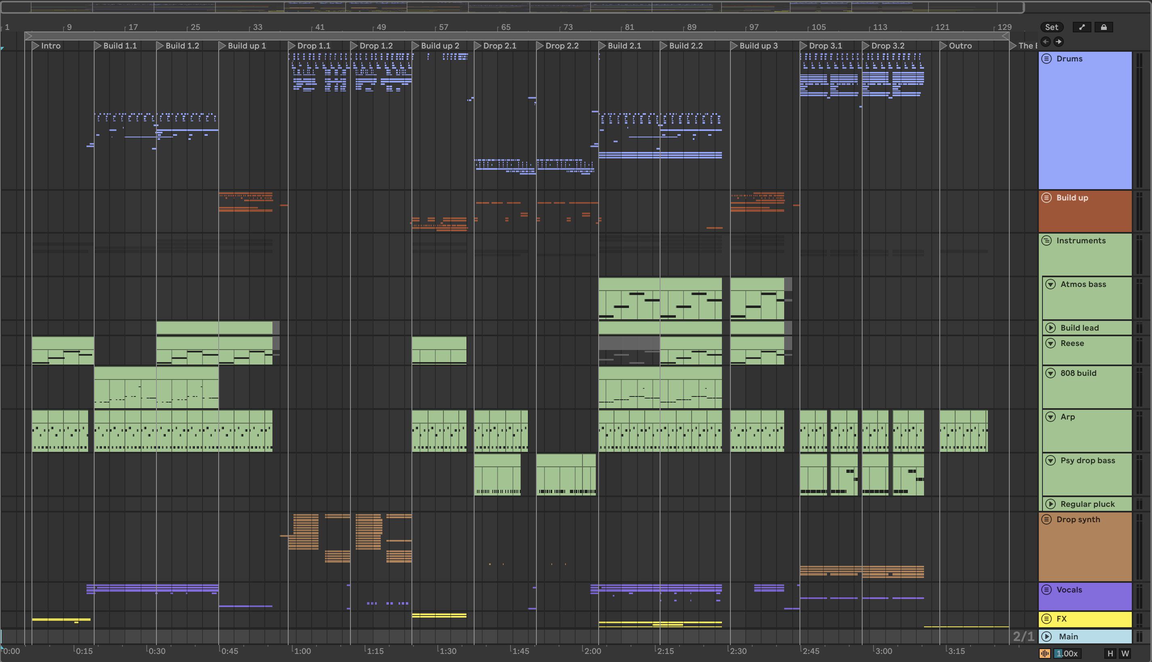Image resolution: width=1152 pixels, height=662 pixels.
Task: Select the Outro locator label
Action: click(x=960, y=45)
